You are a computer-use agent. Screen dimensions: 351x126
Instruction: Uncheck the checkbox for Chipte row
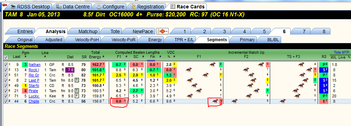pyautogui.click(x=6, y=101)
